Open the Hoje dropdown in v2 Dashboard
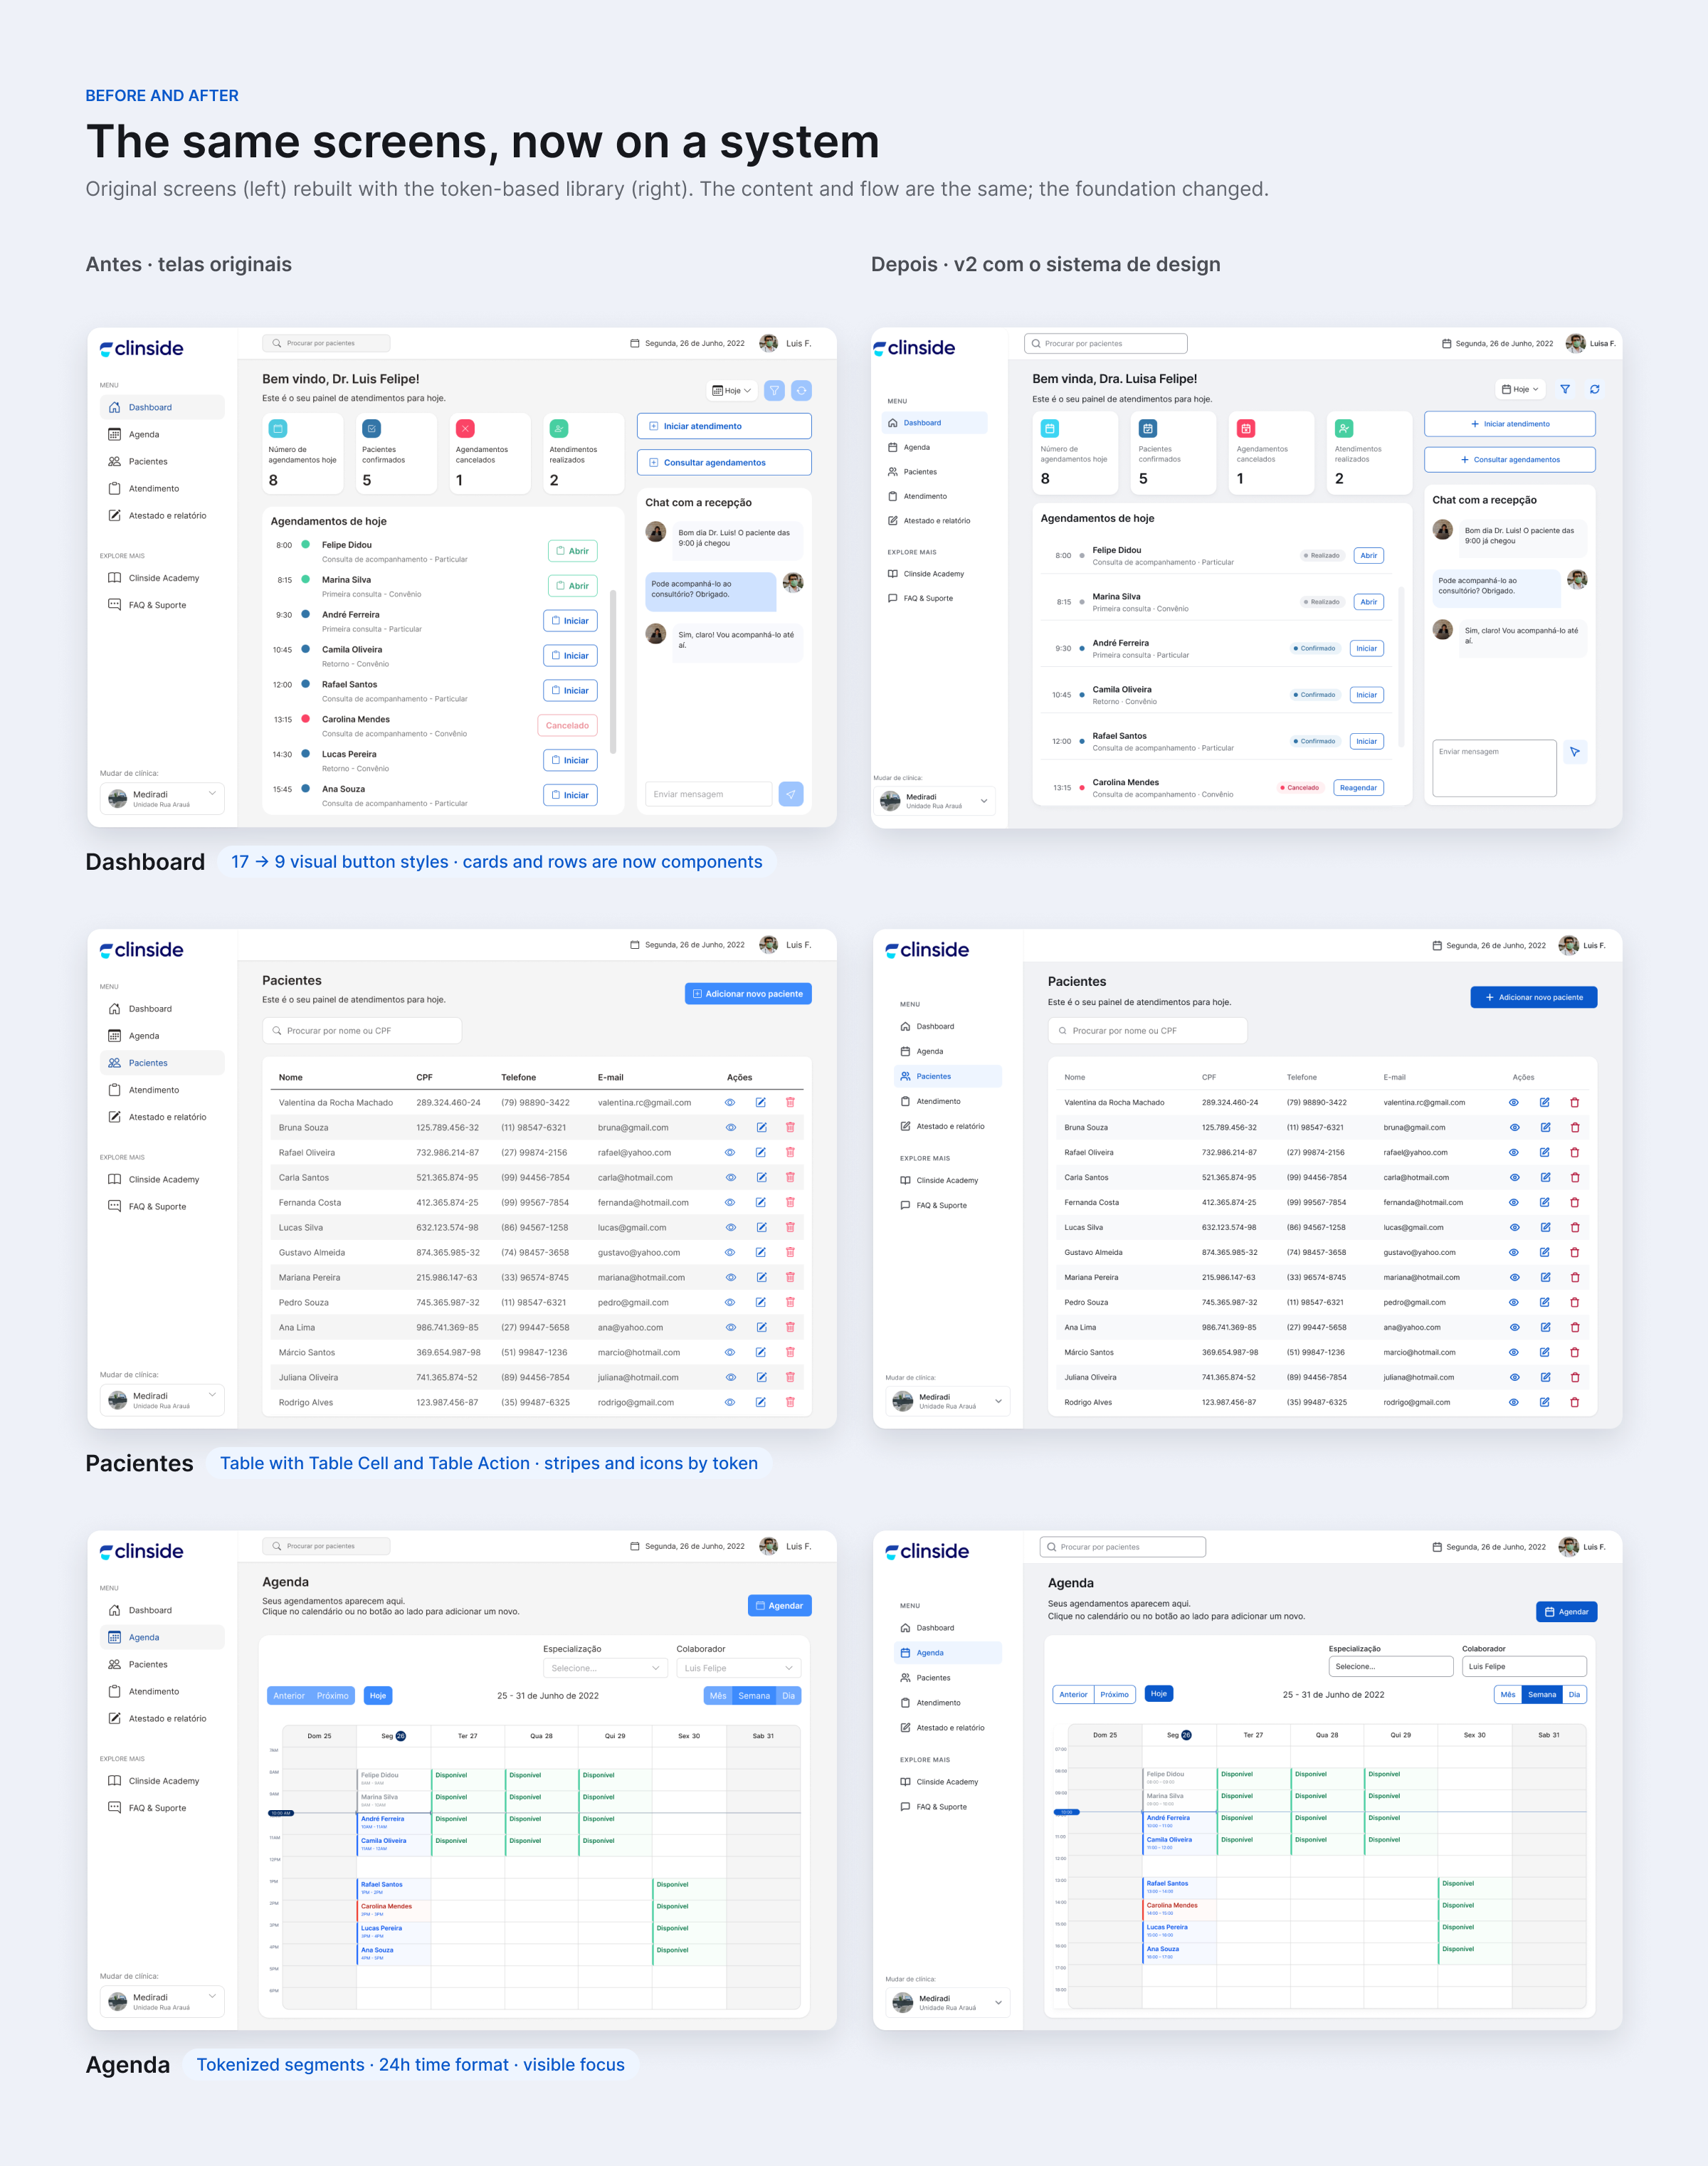This screenshot has height=2166, width=1708. coord(1520,389)
